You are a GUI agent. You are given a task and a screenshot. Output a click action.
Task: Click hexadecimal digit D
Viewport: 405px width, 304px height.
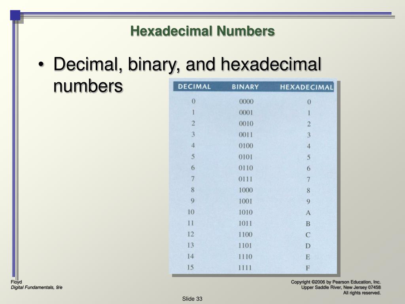click(308, 246)
